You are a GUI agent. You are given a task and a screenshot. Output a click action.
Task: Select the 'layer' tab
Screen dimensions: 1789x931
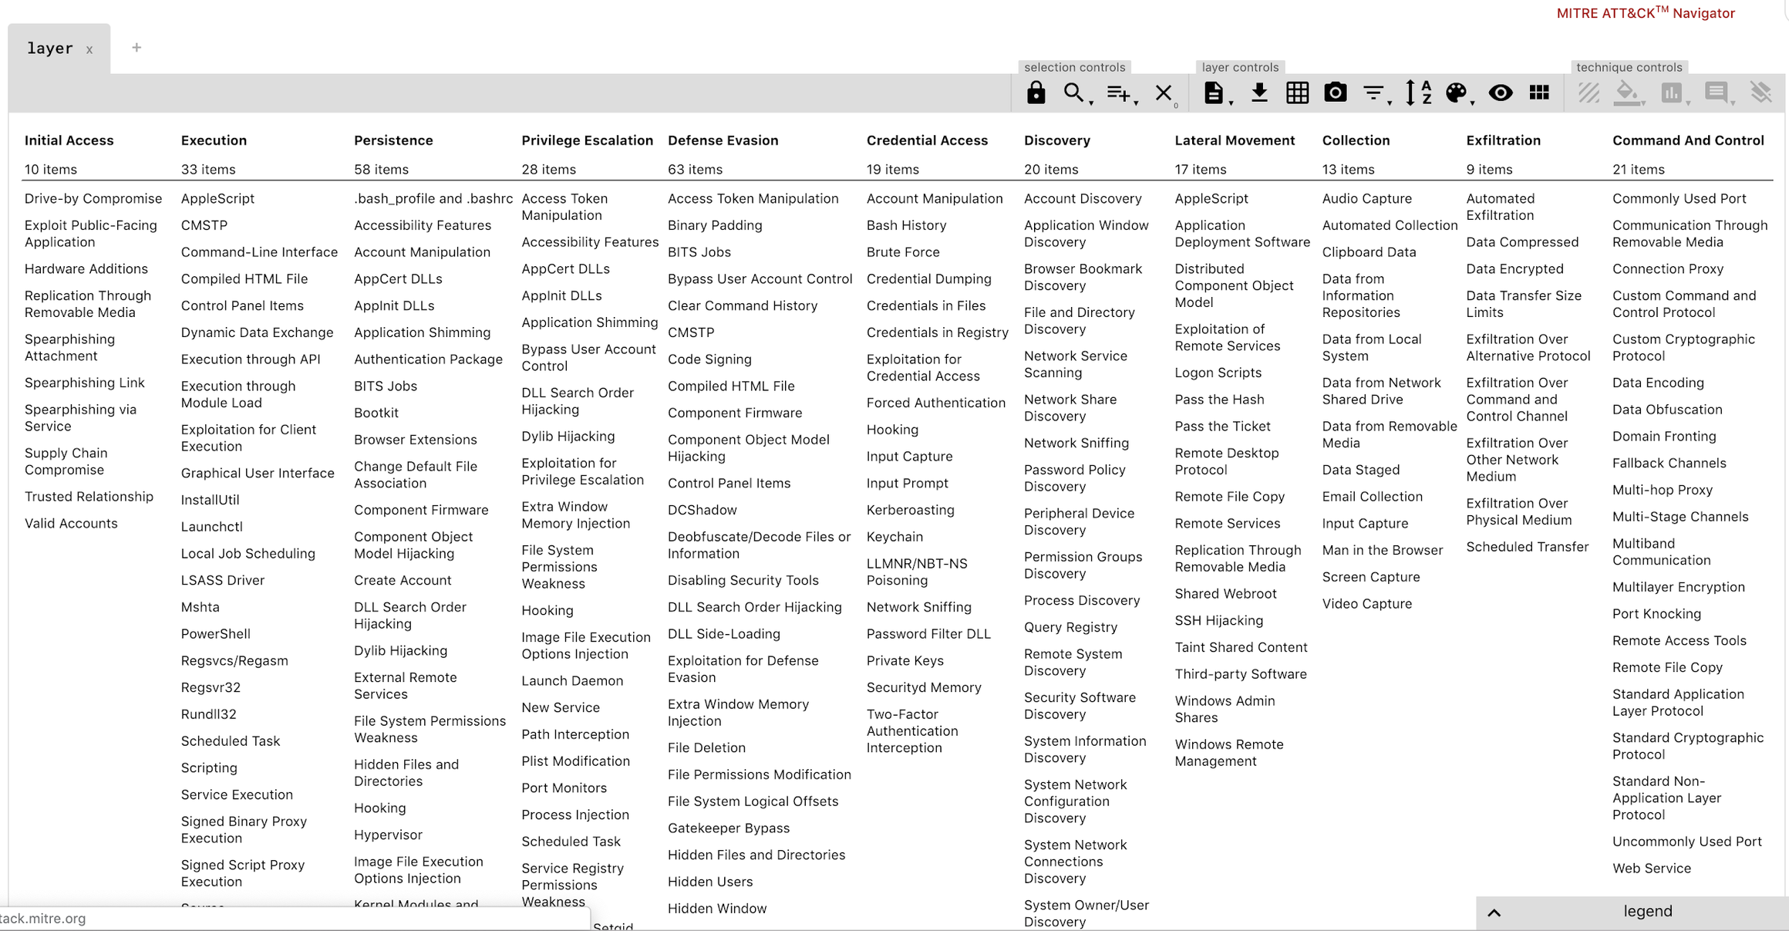click(x=50, y=49)
